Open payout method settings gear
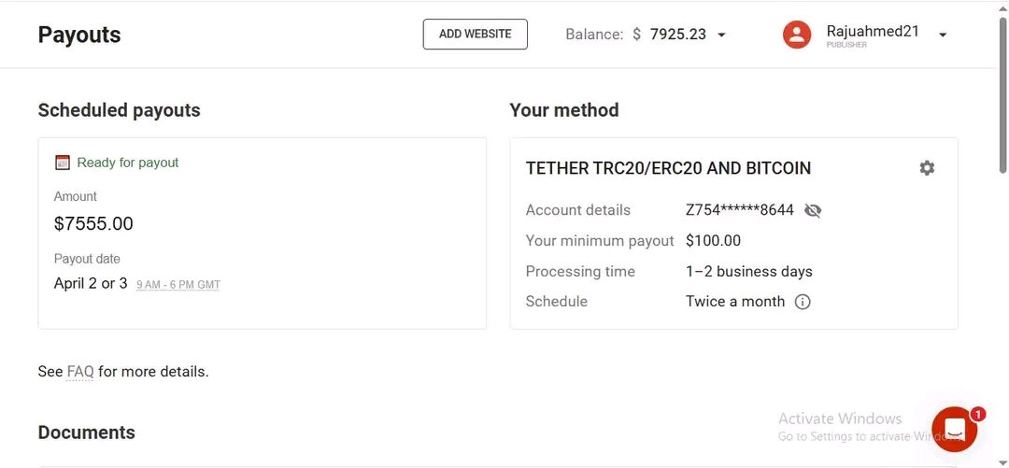 click(x=926, y=168)
